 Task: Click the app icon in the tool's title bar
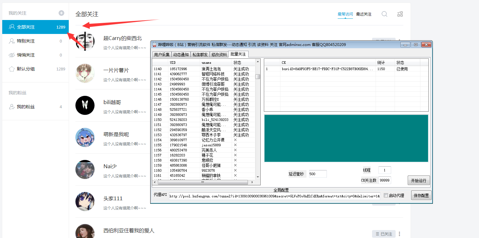(x=154, y=44)
